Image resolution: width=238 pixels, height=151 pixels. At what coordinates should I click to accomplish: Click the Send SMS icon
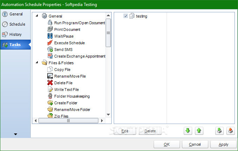(x=50, y=49)
